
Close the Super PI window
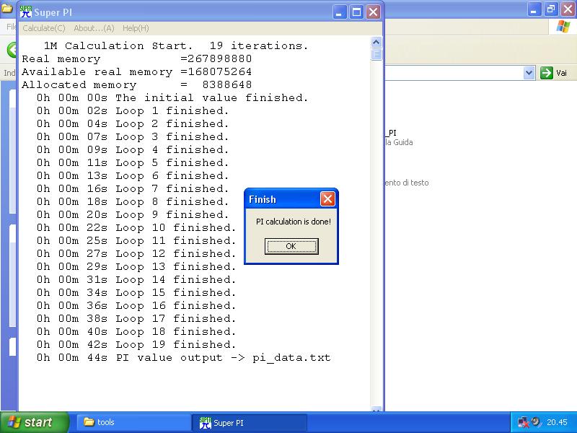coord(373,12)
